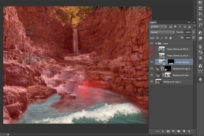This screenshot has width=204, height=136.
Task: Open the Opacity slider dropdown arrow
Action: click(x=193, y=32)
